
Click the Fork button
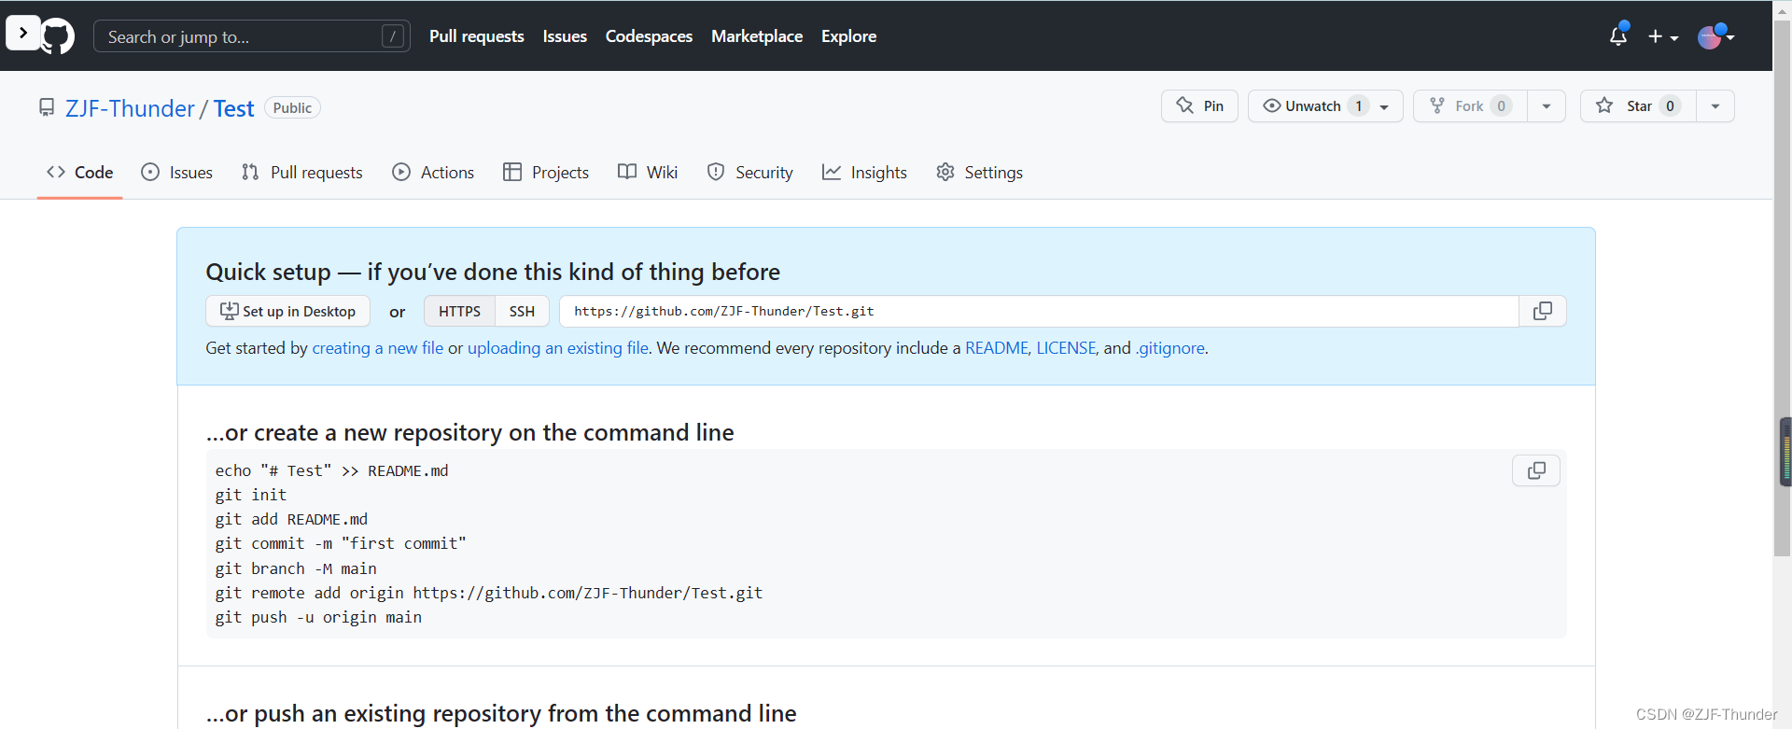[x=1470, y=105]
